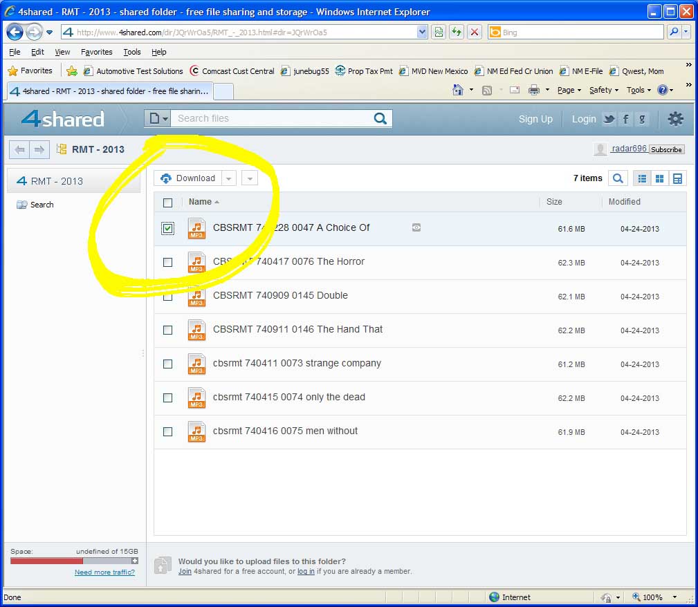Click the Search files input field
698x607 pixels.
(x=270, y=119)
